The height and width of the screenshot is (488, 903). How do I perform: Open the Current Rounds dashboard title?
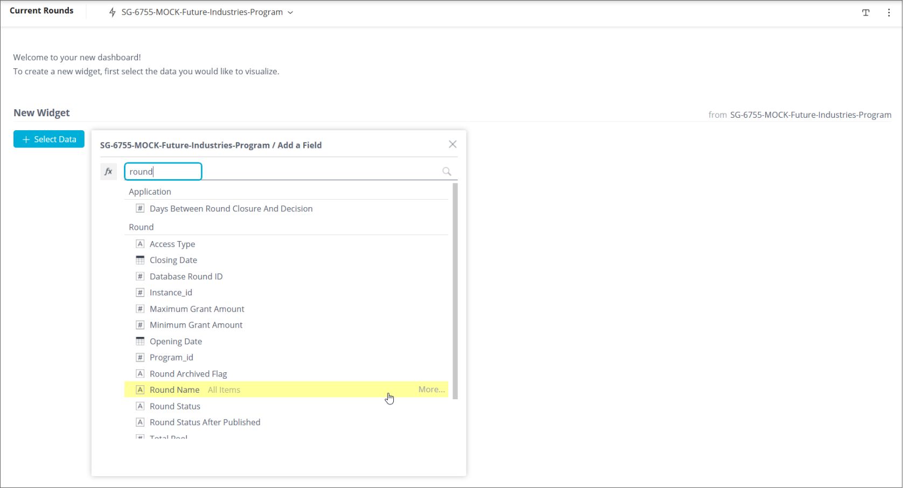(41, 11)
